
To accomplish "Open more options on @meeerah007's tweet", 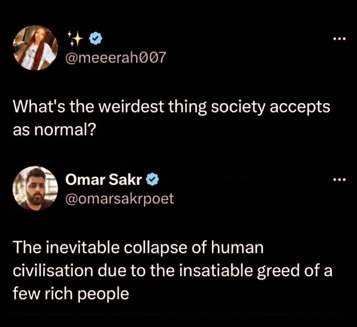I will point(339,39).
